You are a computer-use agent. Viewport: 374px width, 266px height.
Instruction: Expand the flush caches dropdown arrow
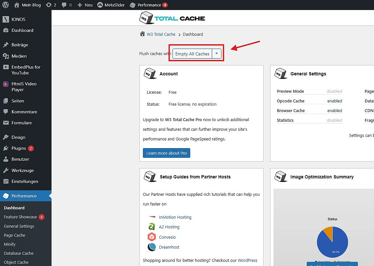[217, 54]
